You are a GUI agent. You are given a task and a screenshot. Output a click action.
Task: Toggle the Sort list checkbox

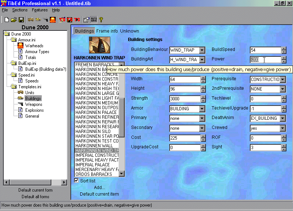[x=77, y=181]
